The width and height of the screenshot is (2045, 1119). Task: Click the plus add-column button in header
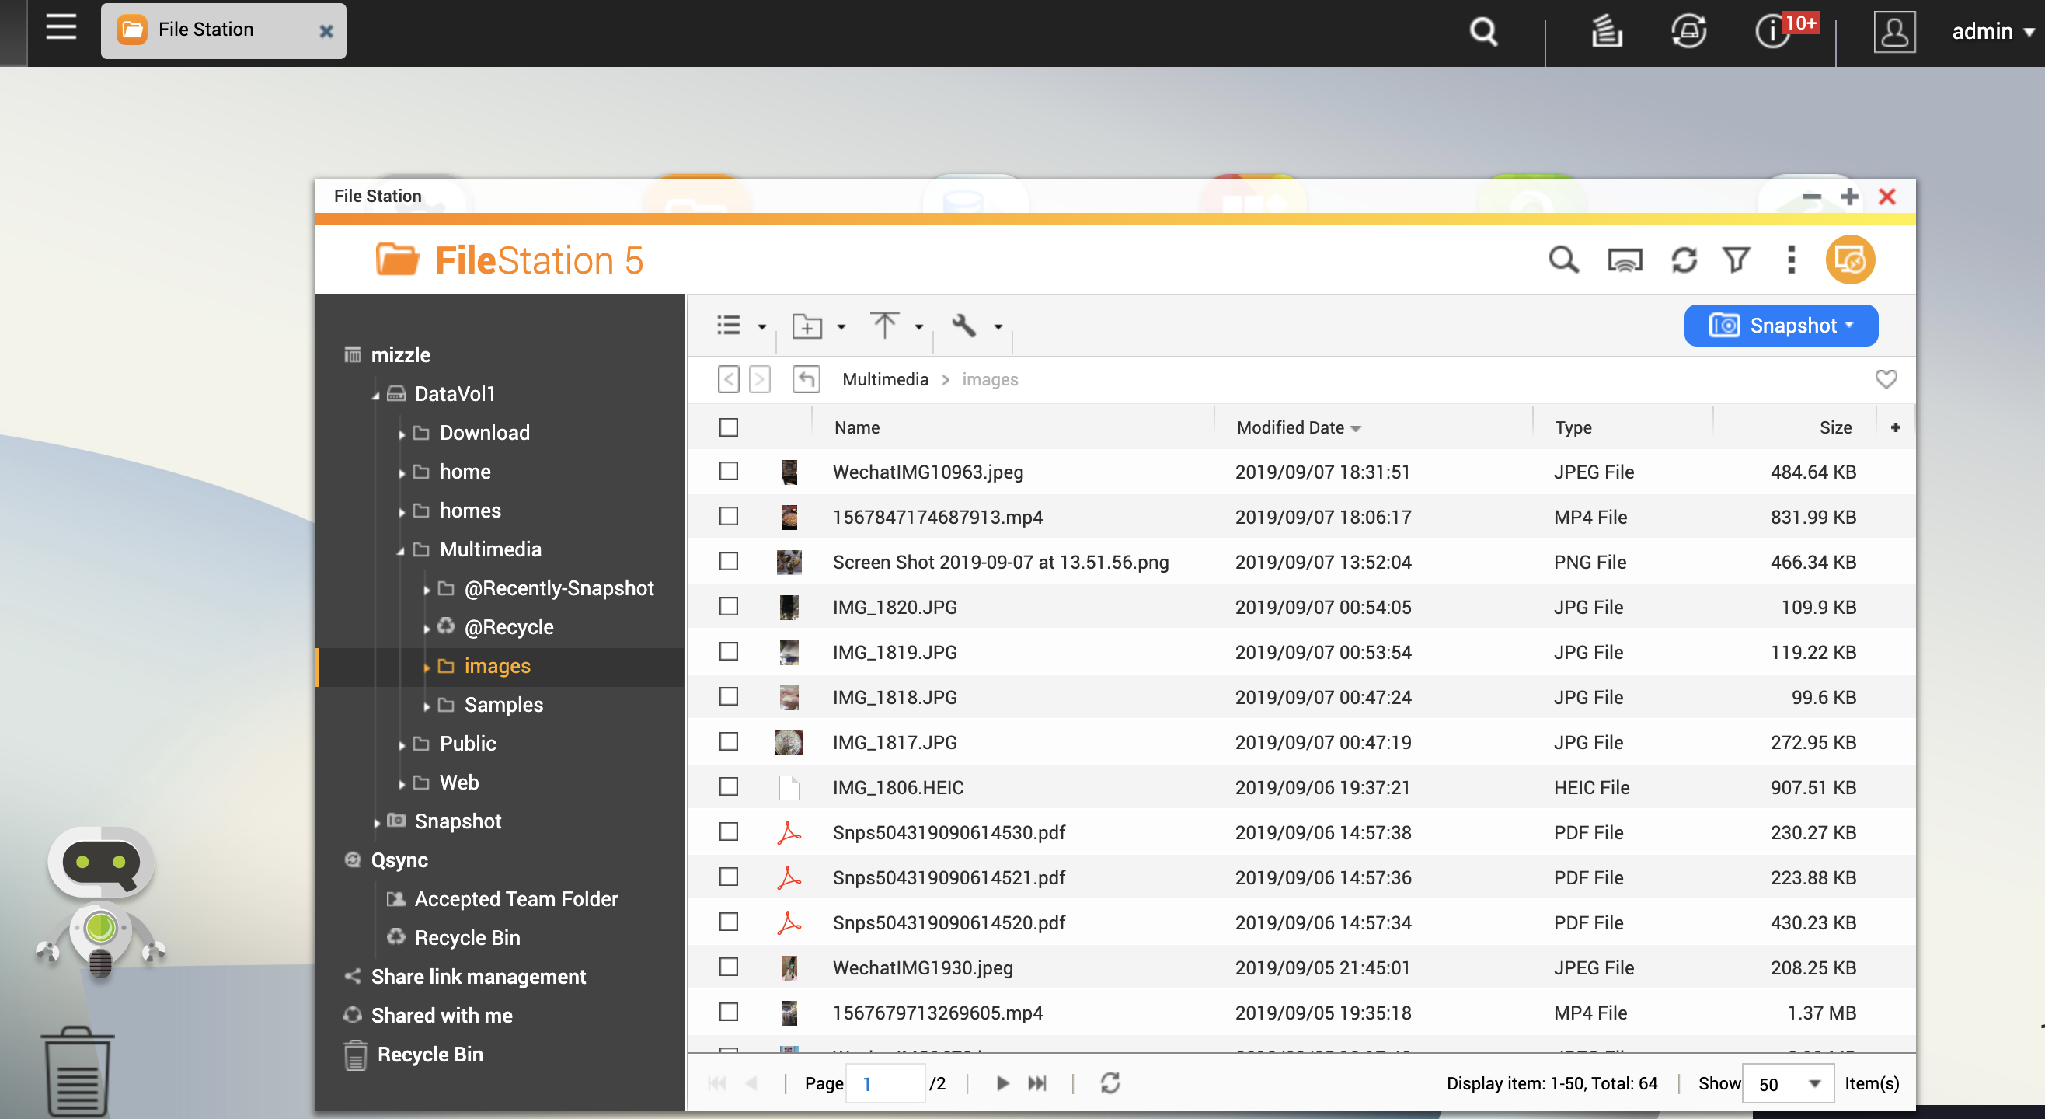pos(1895,427)
